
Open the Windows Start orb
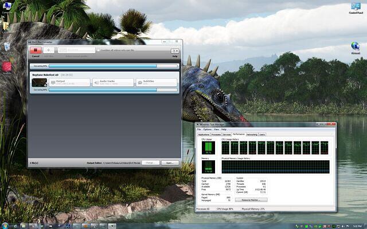[x=5, y=224]
